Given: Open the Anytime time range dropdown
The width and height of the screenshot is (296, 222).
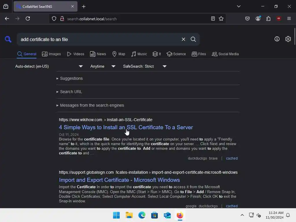Looking at the screenshot, I should (103, 66).
